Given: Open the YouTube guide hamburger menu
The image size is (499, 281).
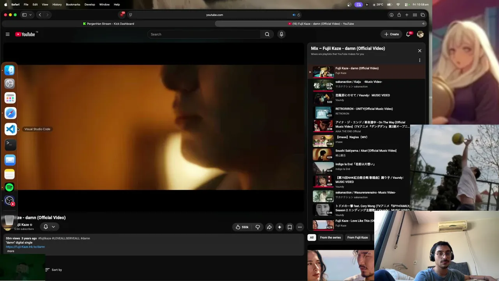Looking at the screenshot, I should [7, 34].
